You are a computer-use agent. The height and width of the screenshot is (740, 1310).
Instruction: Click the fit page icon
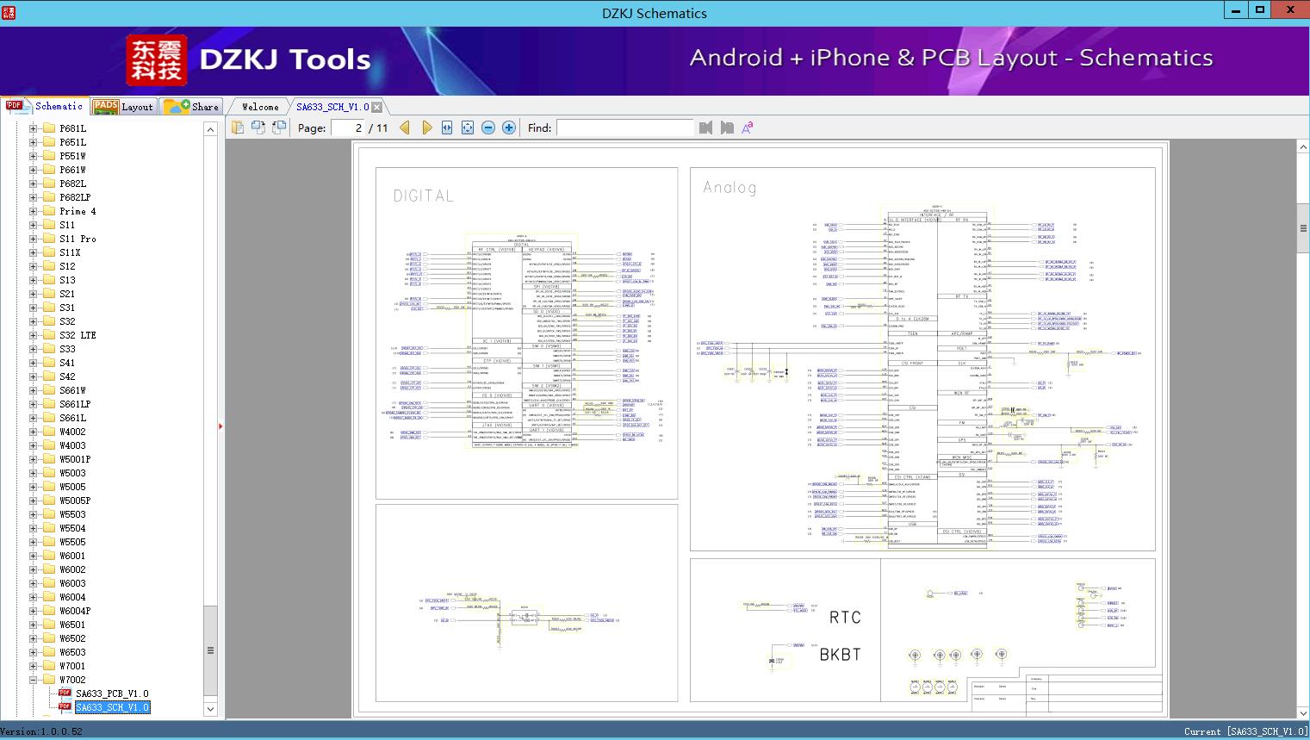pos(468,127)
